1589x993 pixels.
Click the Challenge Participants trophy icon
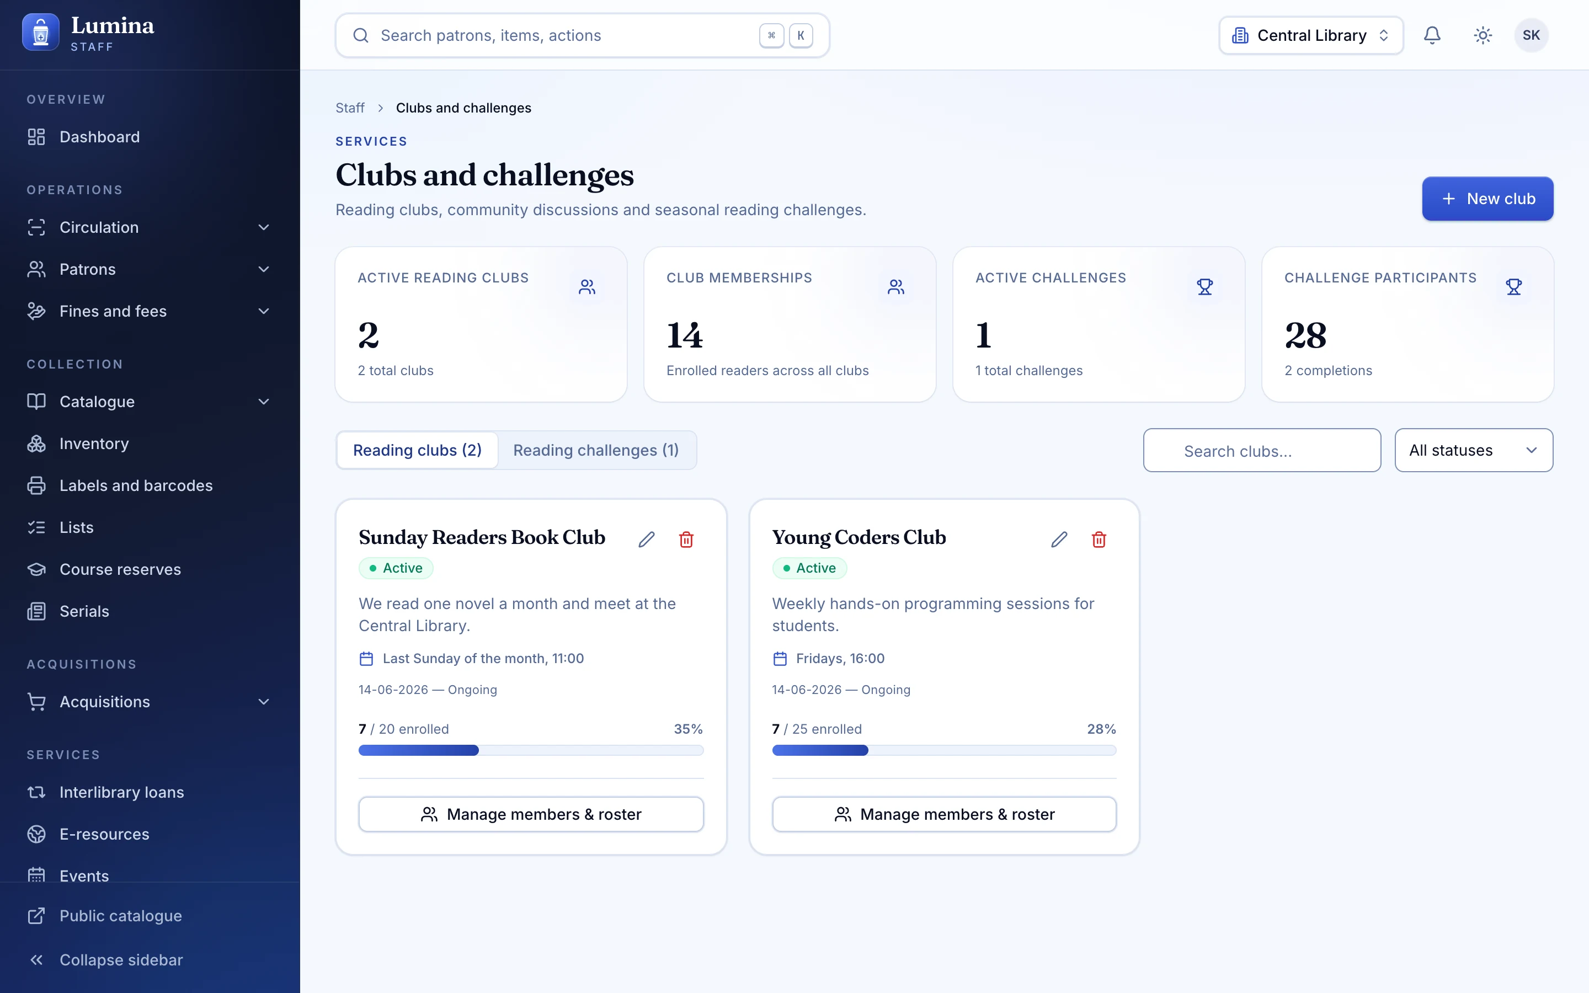coord(1514,287)
